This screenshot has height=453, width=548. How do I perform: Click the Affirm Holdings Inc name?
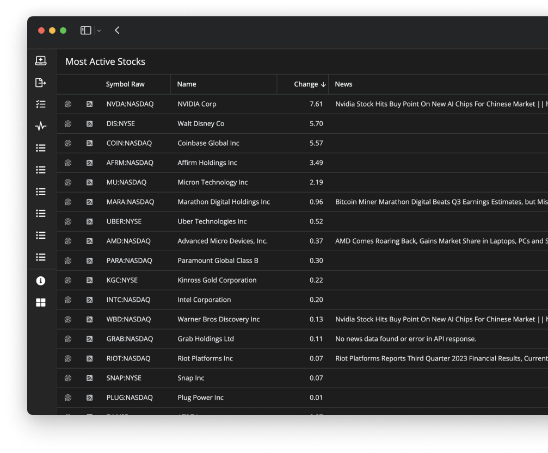pos(207,163)
